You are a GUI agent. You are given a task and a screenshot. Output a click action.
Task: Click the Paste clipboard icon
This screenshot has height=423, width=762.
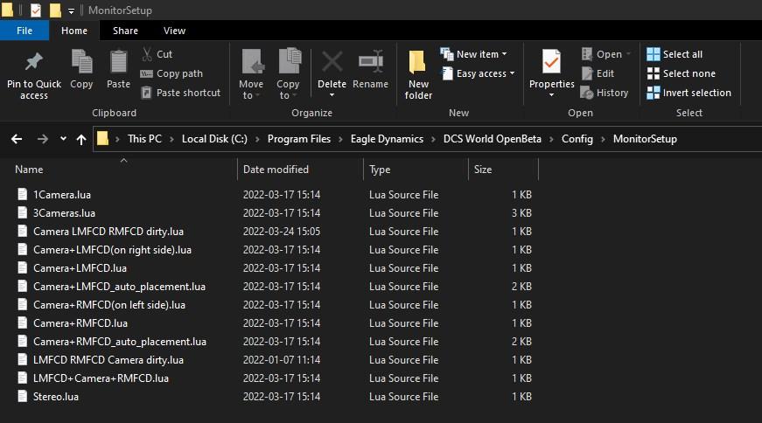tap(118, 62)
